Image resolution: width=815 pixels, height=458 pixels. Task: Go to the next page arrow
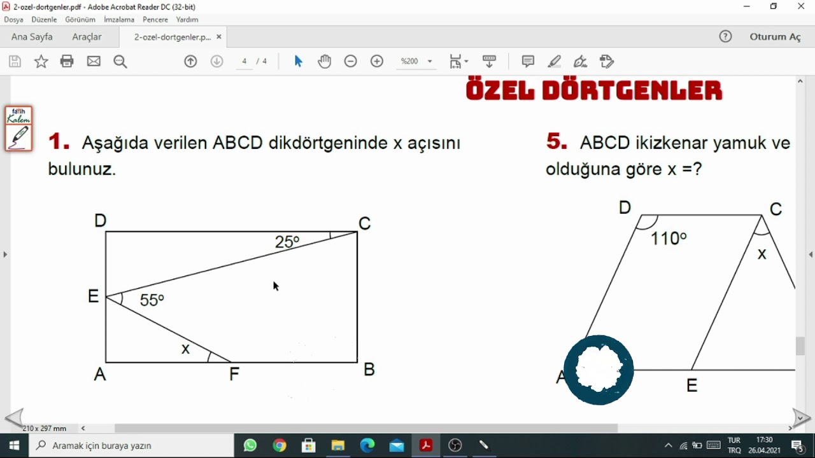point(217,62)
